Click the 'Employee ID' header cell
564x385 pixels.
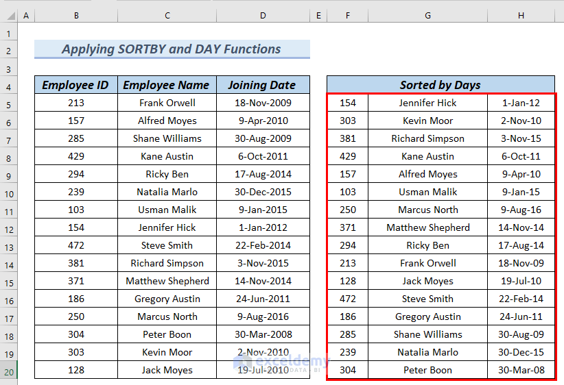pyautogui.click(x=76, y=85)
